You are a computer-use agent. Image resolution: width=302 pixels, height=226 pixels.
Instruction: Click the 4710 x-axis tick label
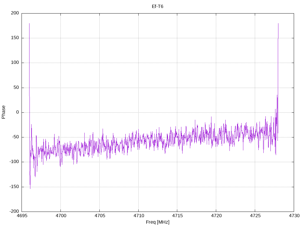(x=138, y=216)
